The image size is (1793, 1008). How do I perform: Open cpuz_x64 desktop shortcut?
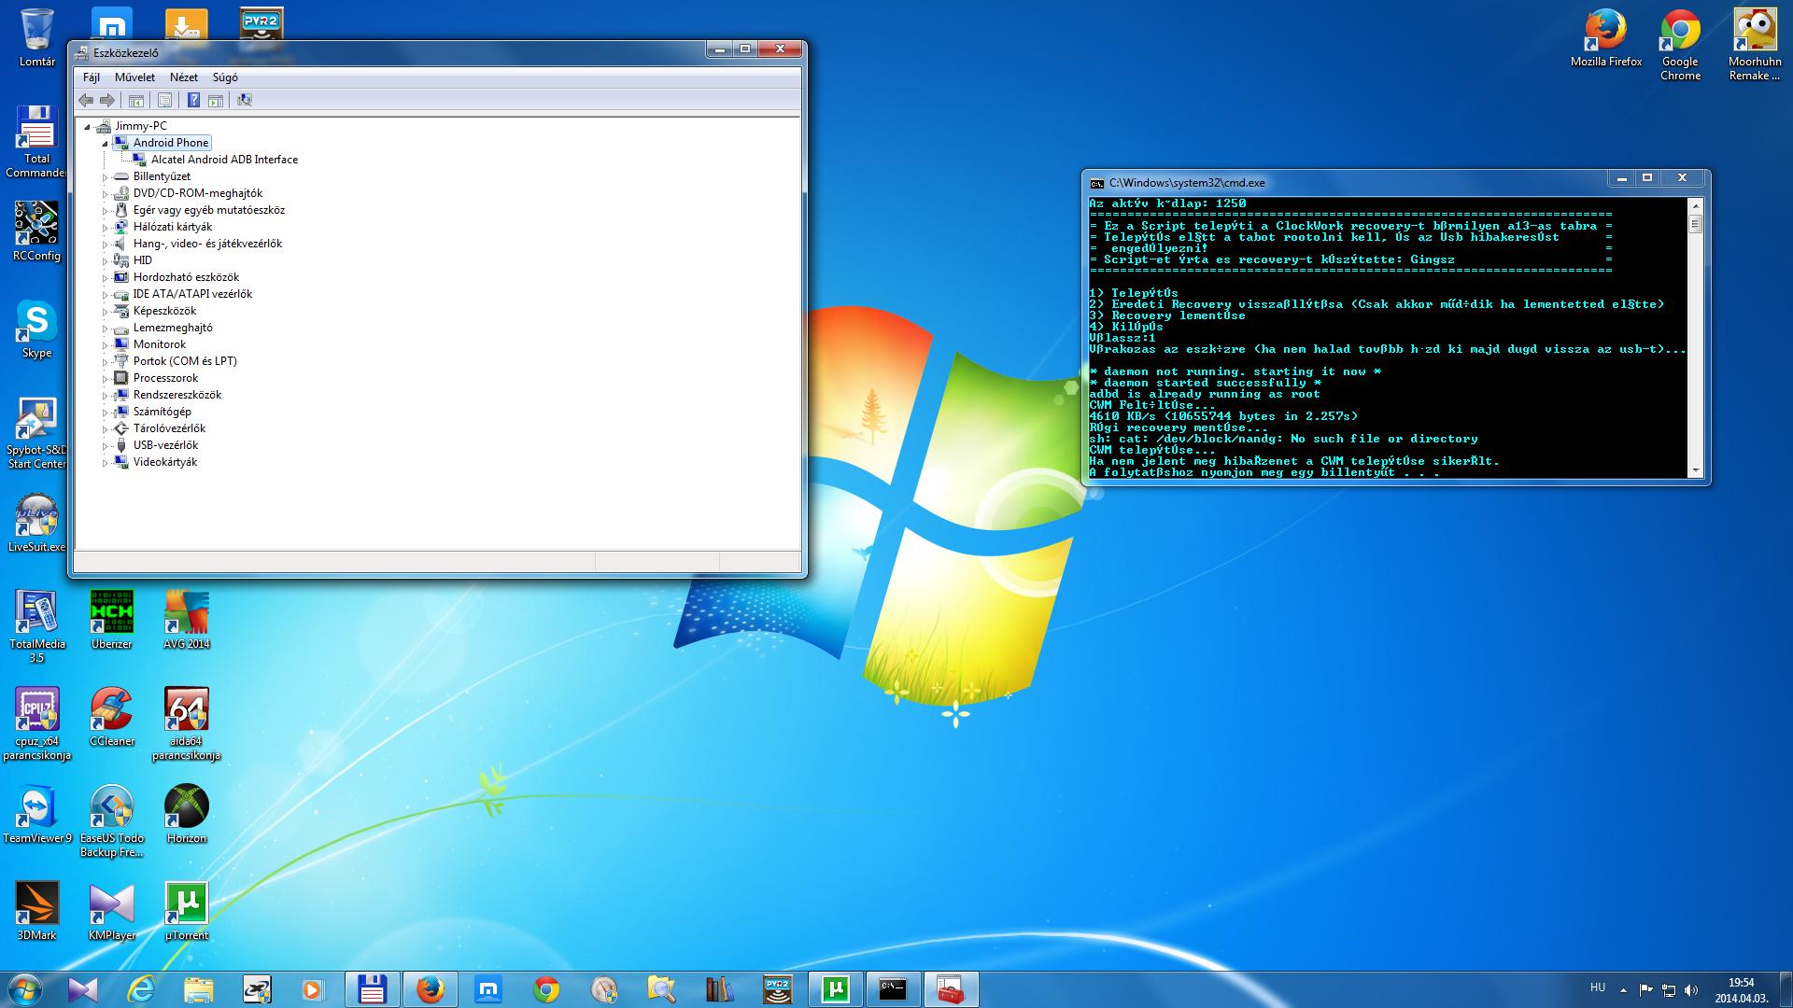[36, 724]
